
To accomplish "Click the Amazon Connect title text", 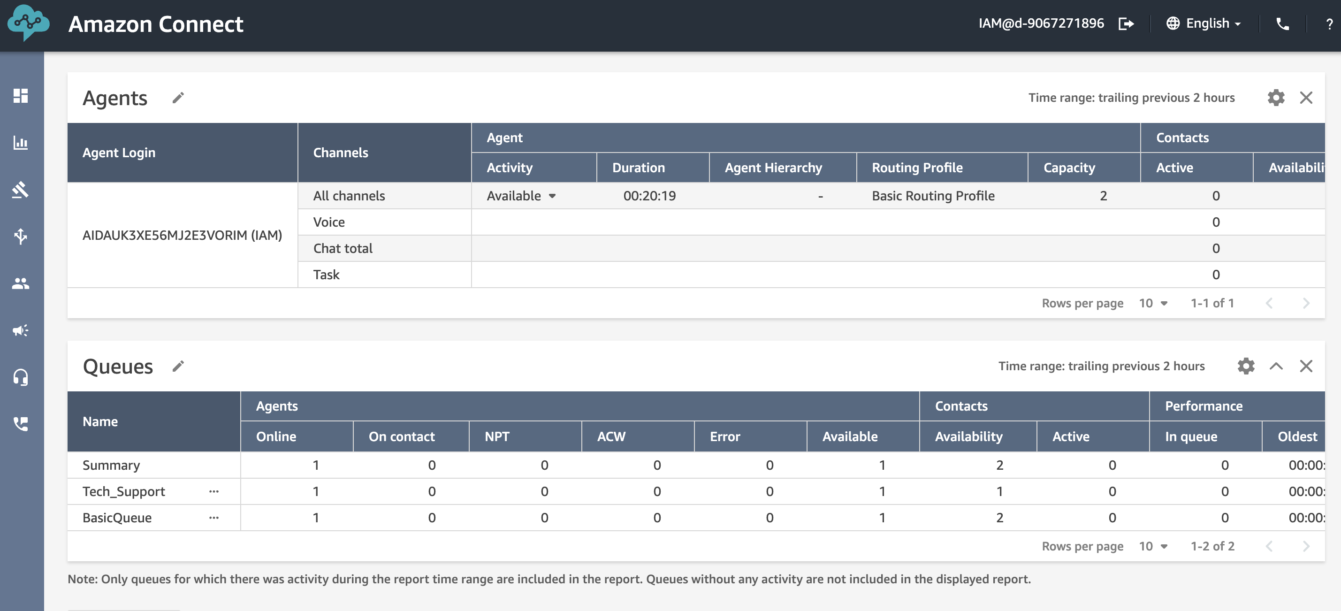I will point(156,24).
